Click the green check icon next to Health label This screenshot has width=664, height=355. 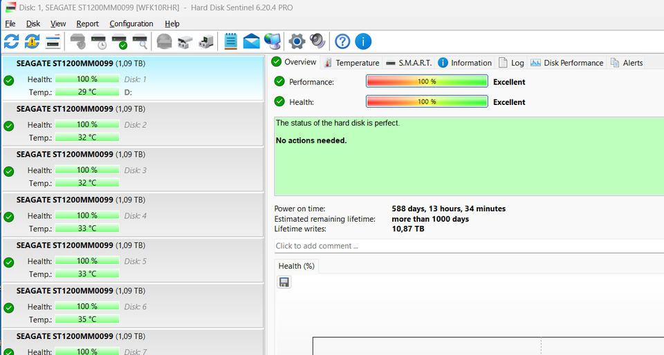279,102
